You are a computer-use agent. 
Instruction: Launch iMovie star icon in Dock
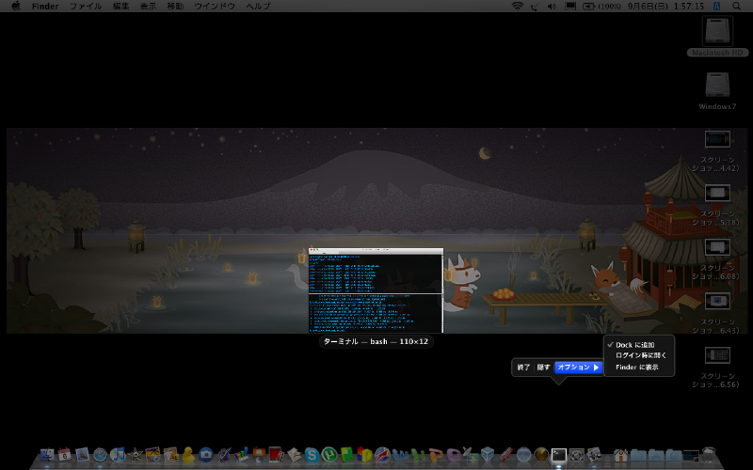coord(136,454)
